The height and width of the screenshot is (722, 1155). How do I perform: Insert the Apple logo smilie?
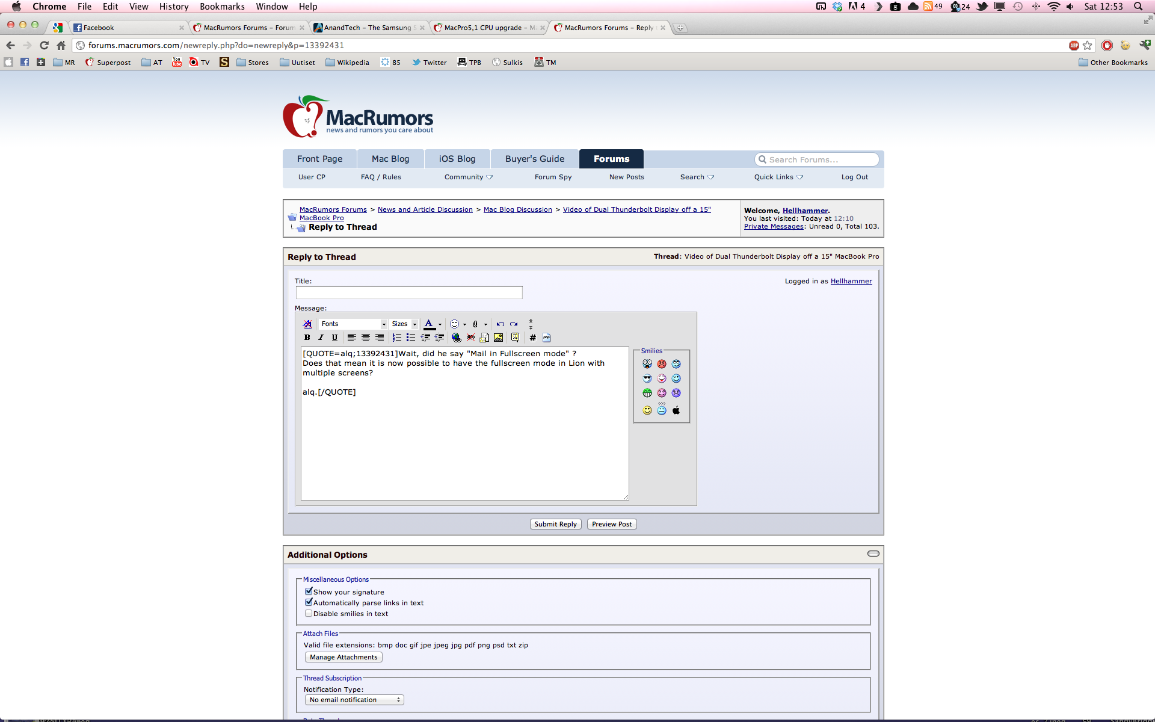[676, 410]
